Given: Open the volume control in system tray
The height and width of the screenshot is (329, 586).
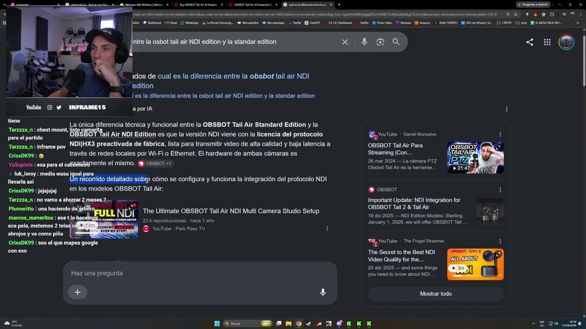Looking at the screenshot, I should pyautogui.click(x=556, y=324).
